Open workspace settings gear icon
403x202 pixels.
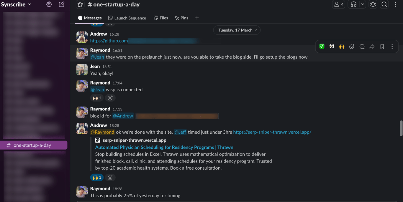click(49, 4)
